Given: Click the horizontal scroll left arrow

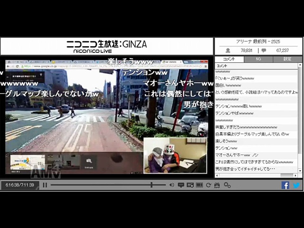Looking at the screenshot, I should point(217,175).
